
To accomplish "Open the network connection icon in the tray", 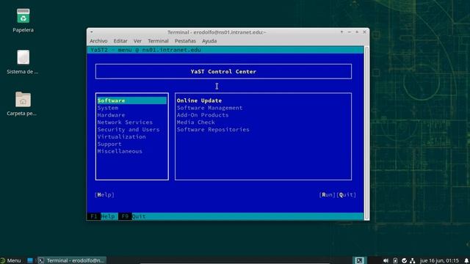I will [413, 261].
